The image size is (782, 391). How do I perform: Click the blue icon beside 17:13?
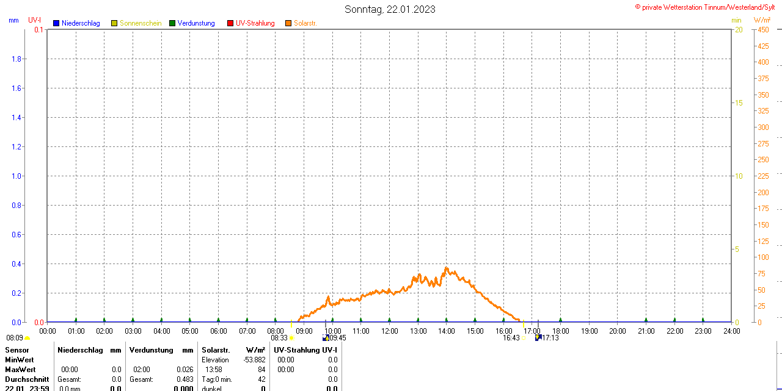tap(538, 337)
